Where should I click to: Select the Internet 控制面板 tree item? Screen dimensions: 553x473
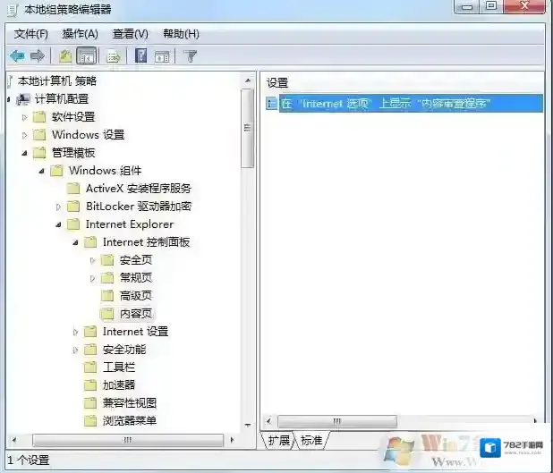147,241
